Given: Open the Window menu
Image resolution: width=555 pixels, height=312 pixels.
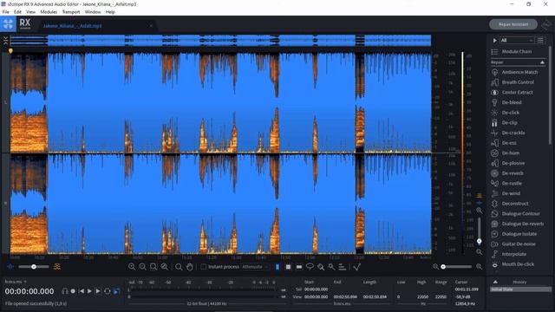Looking at the screenshot, I should pos(93,12).
